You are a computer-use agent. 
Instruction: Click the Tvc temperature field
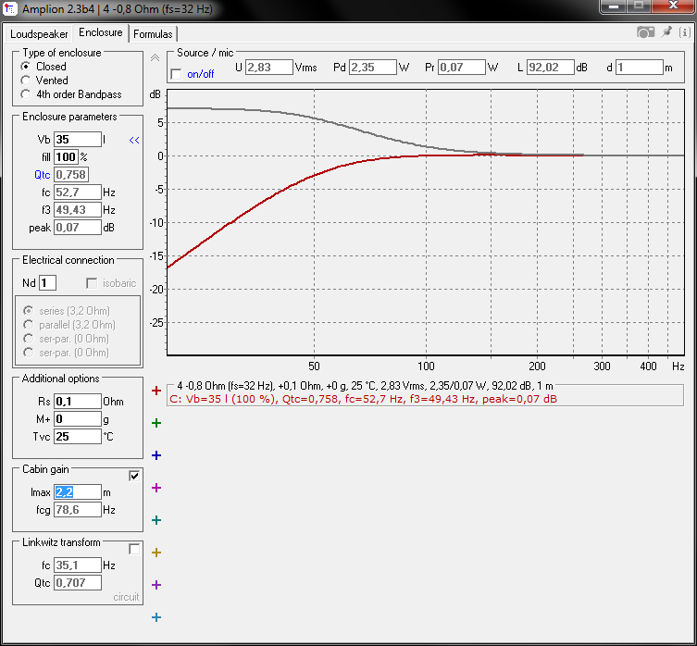[78, 437]
